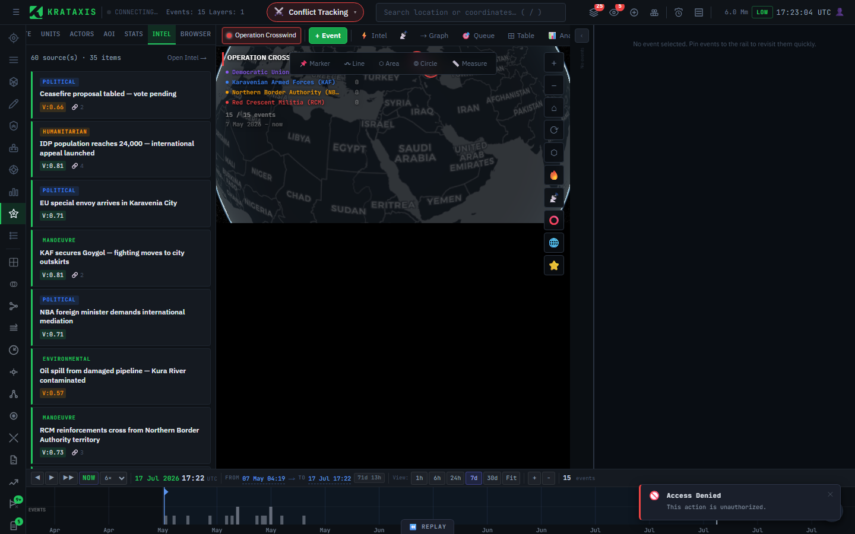855x534 pixels.
Task: Fast-forward the timeline
Action: [x=68, y=478]
